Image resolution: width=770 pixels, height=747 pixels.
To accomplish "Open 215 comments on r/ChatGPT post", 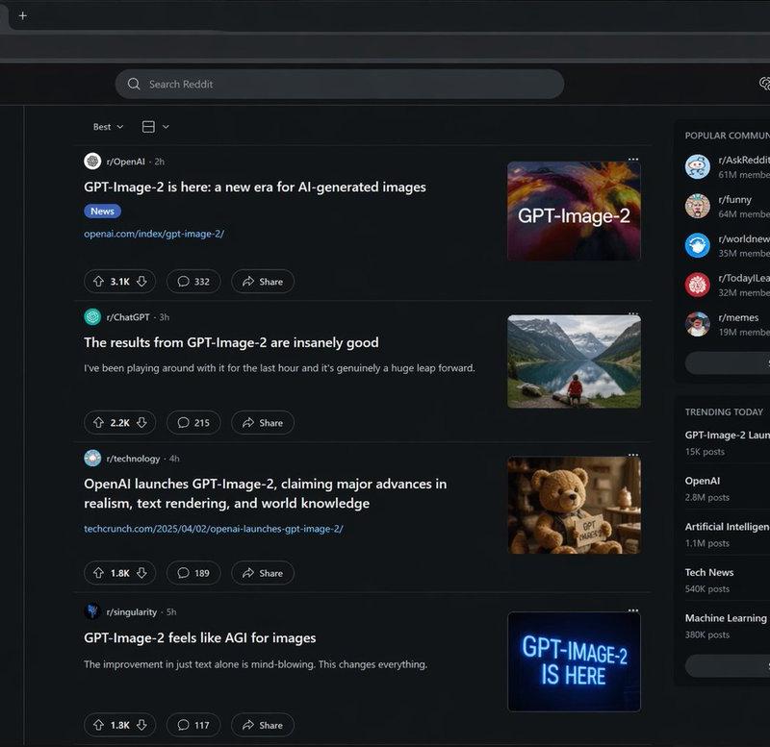I will pos(193,423).
